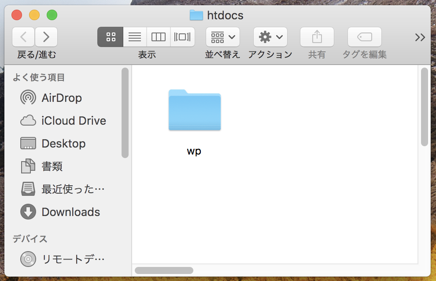The width and height of the screenshot is (436, 281).
Task: Select Cover Flow view mode
Action: point(182,37)
